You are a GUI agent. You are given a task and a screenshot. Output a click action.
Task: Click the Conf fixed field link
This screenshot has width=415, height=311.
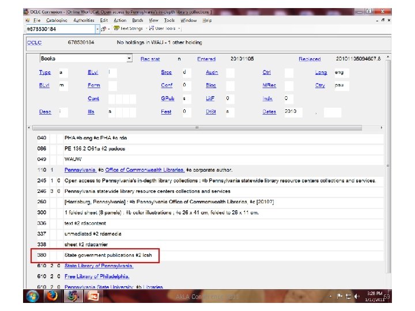click(x=167, y=85)
